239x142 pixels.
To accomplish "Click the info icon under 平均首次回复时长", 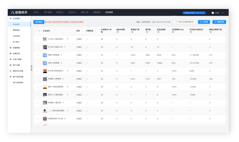I will 191,32.
